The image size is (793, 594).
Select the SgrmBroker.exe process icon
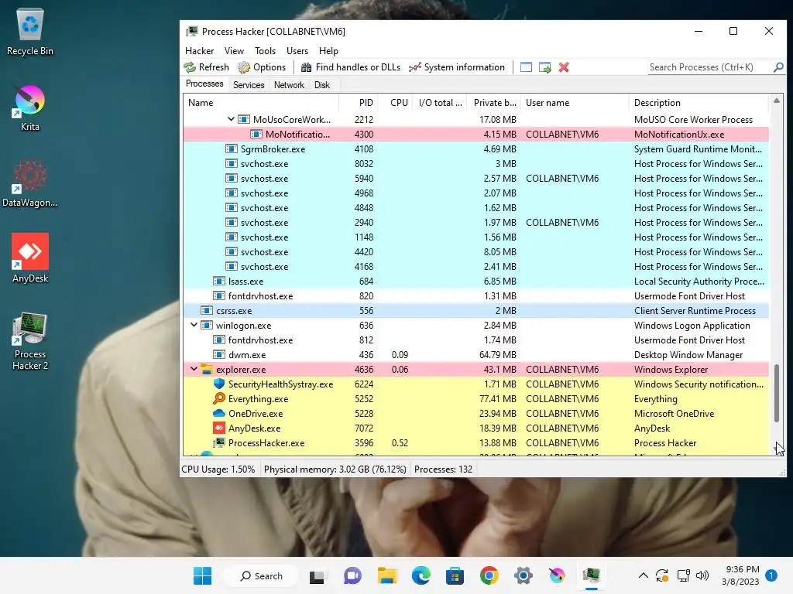[x=231, y=149]
